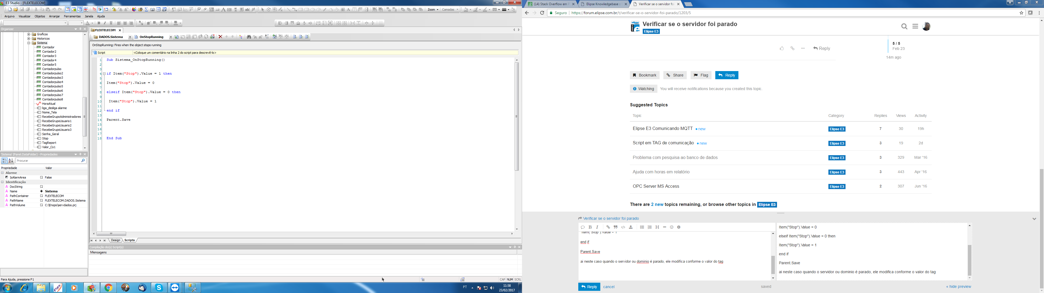Click the hyperlink icon in forum editor
1044x293 pixels.
click(608, 227)
